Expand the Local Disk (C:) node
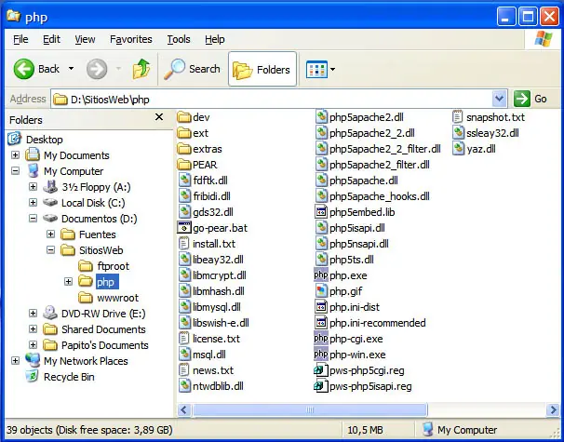Image resolution: width=564 pixels, height=442 pixels. coord(33,203)
